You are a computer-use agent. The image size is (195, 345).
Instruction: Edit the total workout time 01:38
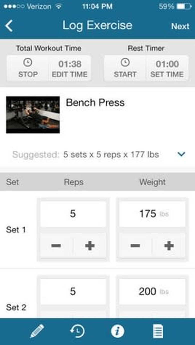tap(70, 68)
